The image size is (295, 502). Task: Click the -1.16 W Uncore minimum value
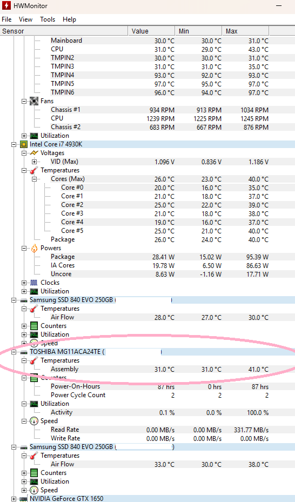[211, 275]
